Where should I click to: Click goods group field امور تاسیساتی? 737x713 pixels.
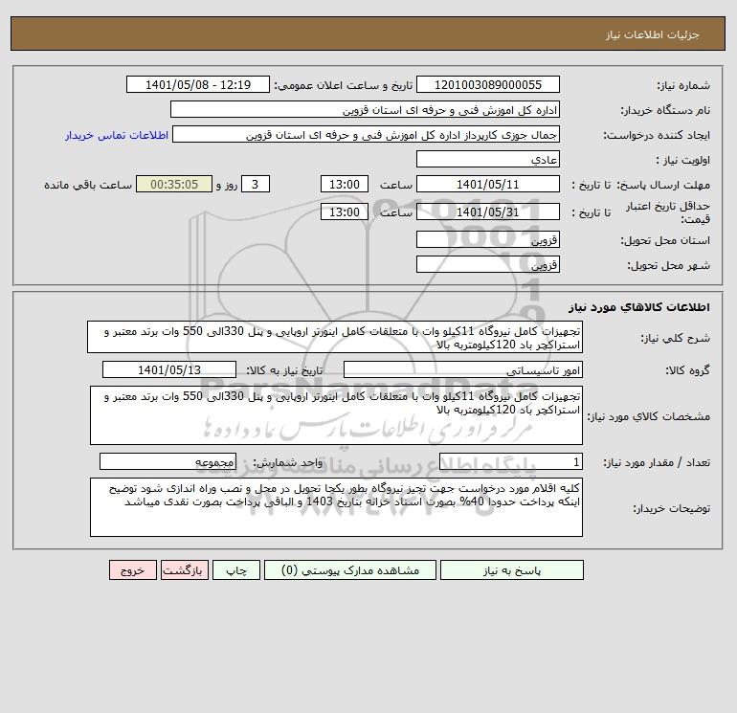pos(463,369)
